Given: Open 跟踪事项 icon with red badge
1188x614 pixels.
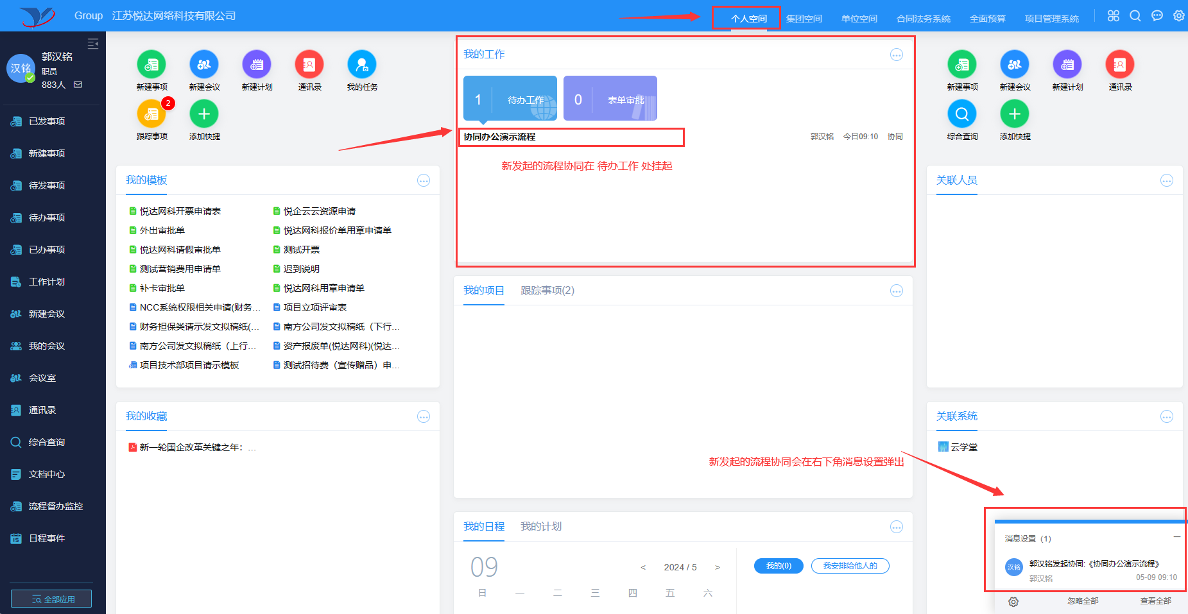Looking at the screenshot, I should pos(151,114).
